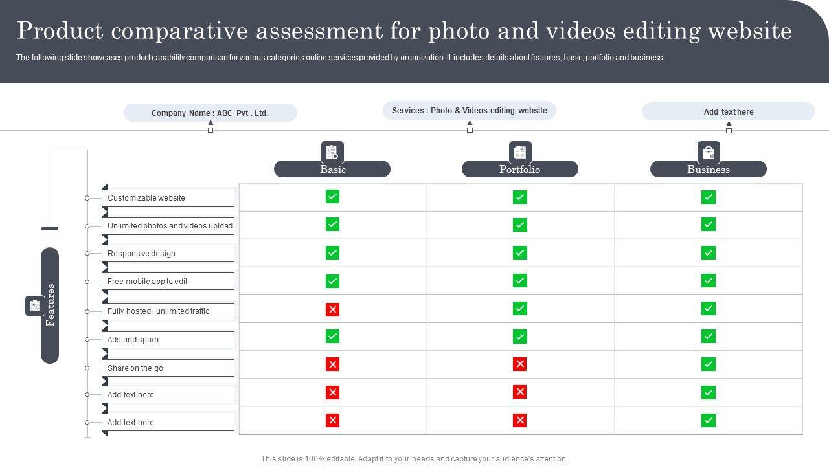Screen dimensions: 829x466
Task: Click Basic check for Customizable website
Action: [332, 197]
